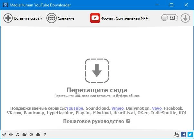The width and height of the screenshot is (194, 139).
Task: Click the MediaHuman mascot icon
Action: pos(177,134)
